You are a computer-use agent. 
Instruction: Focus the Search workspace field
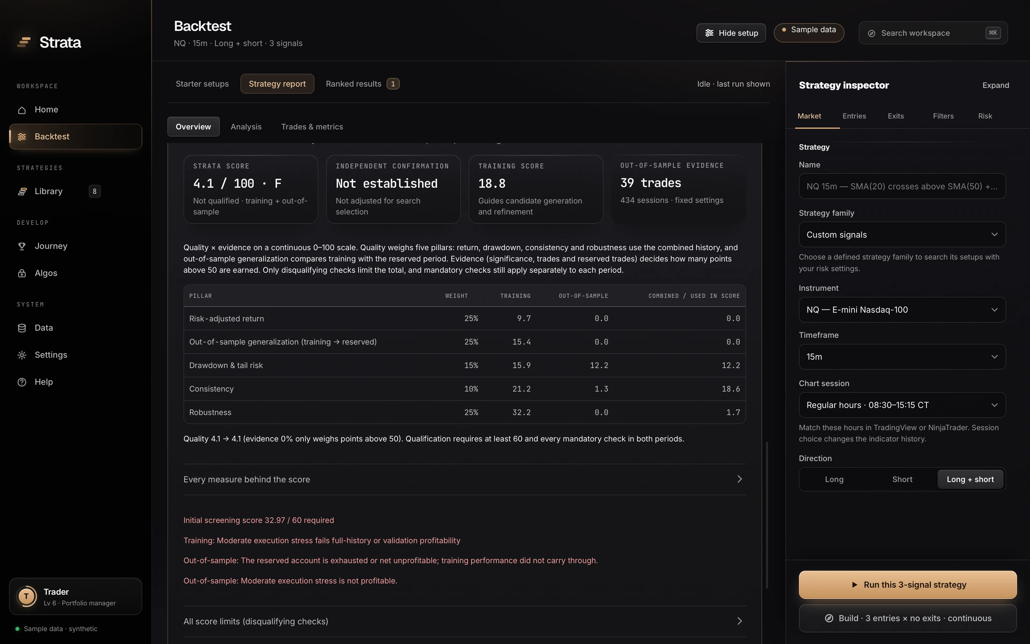(x=933, y=33)
